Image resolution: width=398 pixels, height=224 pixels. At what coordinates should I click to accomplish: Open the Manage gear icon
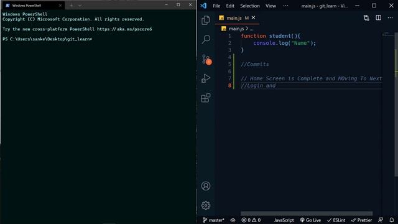click(206, 205)
